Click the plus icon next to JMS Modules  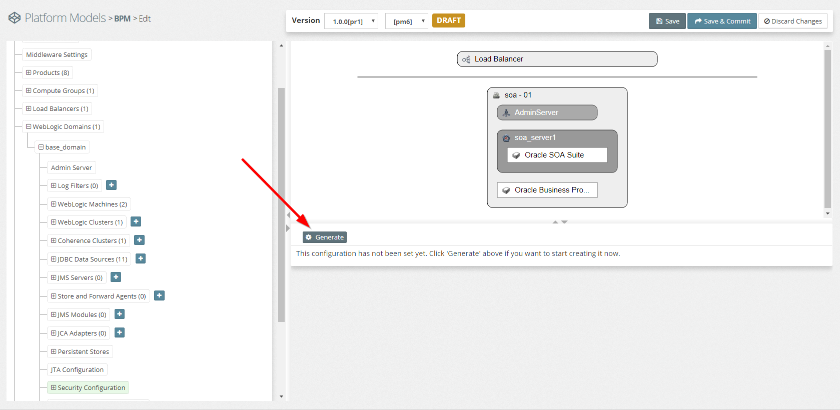tap(120, 314)
